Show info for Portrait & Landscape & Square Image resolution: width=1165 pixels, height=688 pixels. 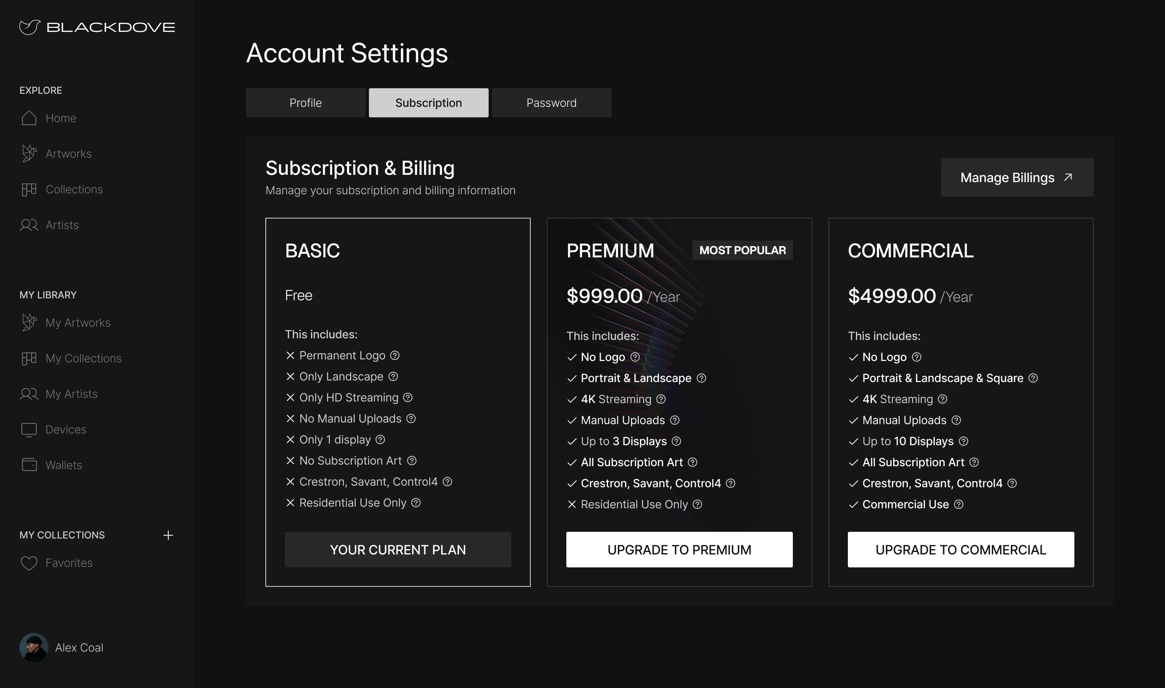point(1033,378)
